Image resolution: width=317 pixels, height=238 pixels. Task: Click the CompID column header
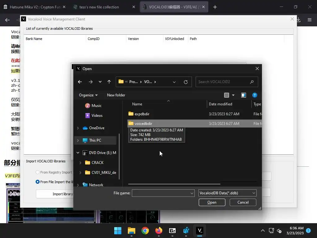click(93, 39)
